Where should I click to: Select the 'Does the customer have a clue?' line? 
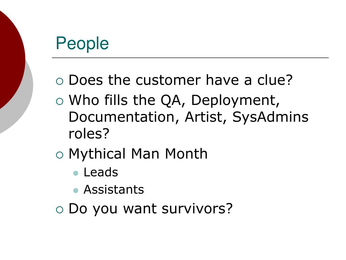pos(180,80)
